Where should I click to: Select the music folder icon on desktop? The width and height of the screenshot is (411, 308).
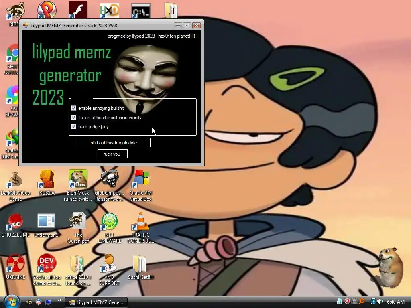tap(171, 10)
